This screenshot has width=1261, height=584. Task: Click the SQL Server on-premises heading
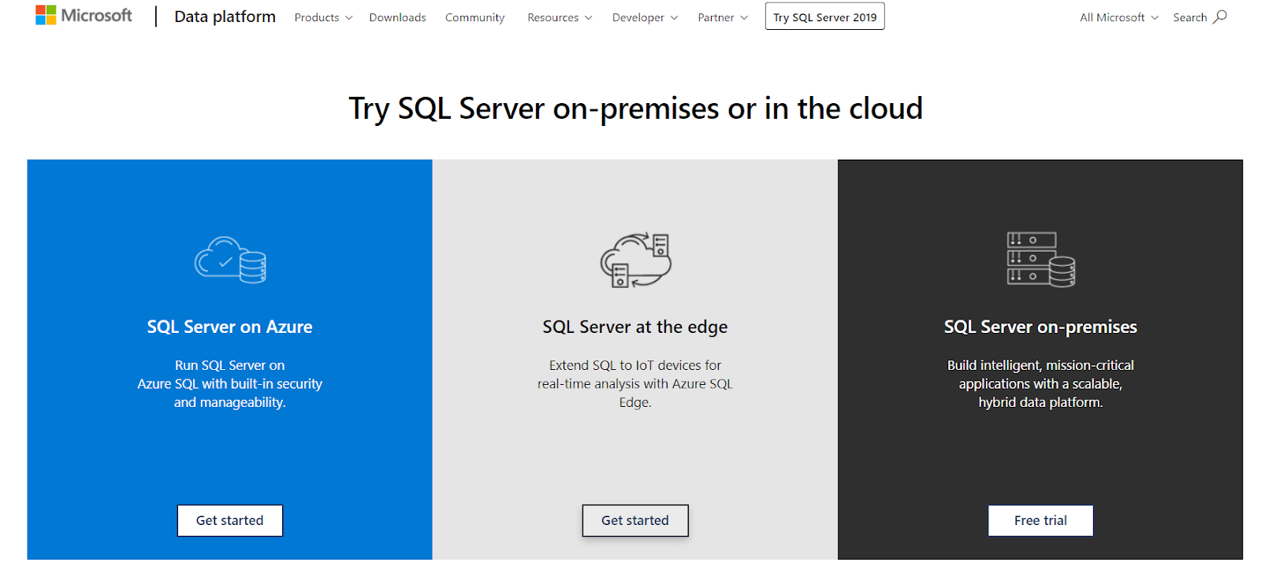point(1040,327)
